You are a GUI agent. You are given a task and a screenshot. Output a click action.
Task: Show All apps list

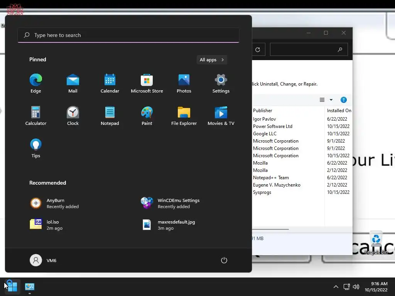[212, 60]
